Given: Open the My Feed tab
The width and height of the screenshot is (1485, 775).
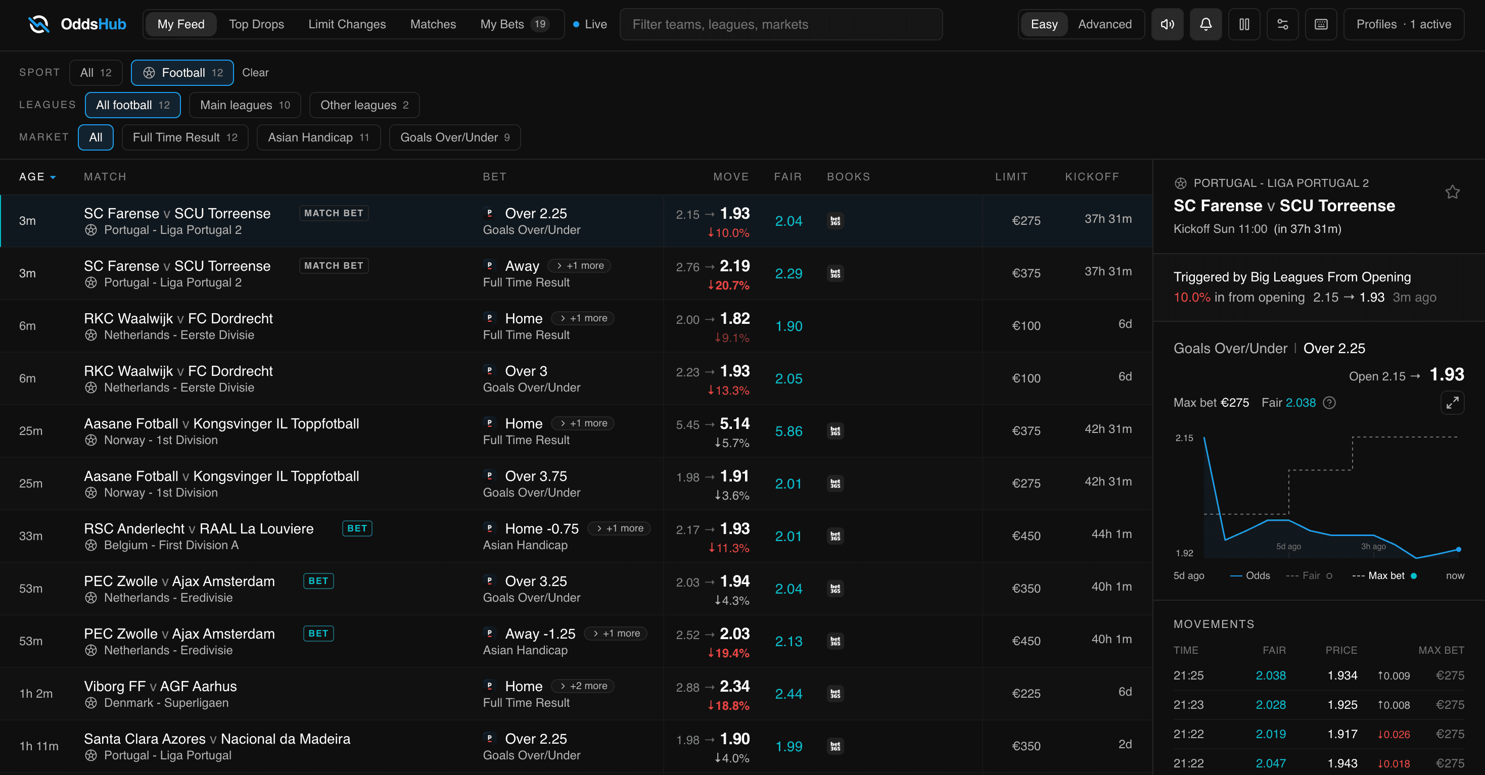Looking at the screenshot, I should (181, 24).
